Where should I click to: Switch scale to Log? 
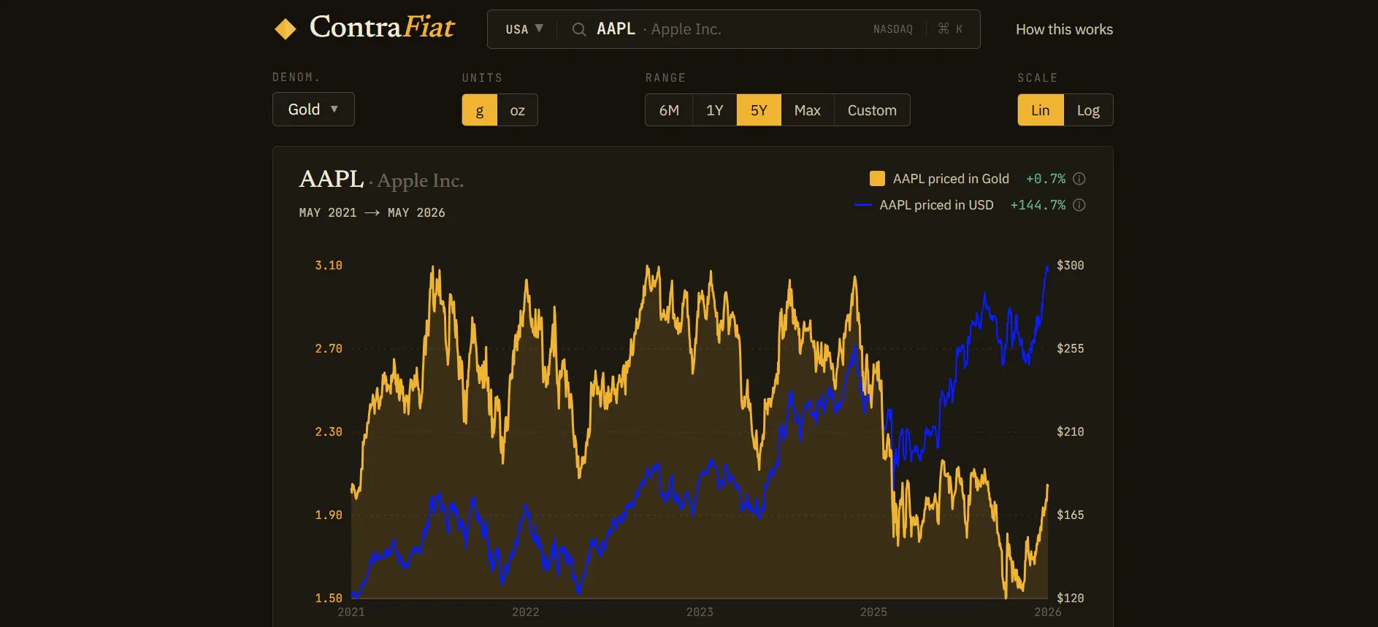tap(1088, 110)
